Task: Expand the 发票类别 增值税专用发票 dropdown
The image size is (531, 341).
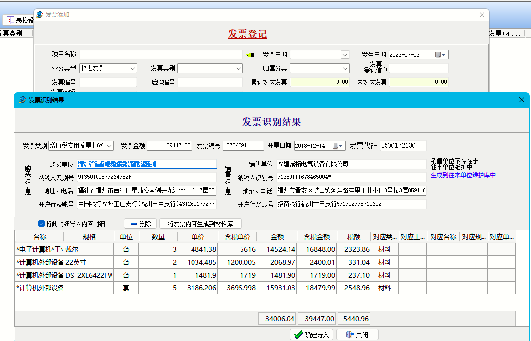Action: (109, 146)
